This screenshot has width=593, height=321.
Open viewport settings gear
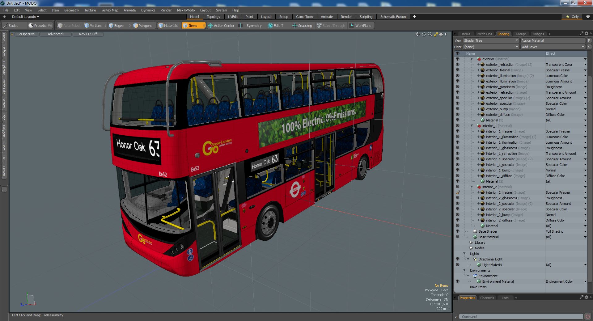tap(441, 34)
